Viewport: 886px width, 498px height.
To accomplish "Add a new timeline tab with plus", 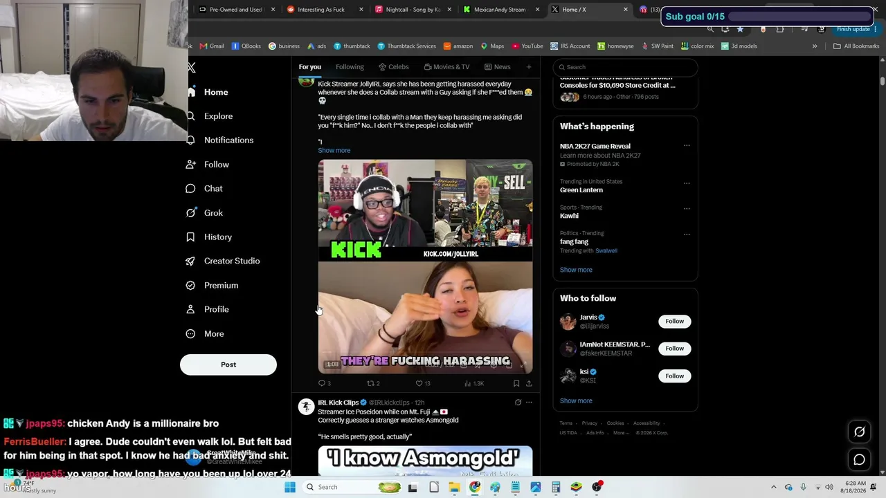I will click(529, 67).
